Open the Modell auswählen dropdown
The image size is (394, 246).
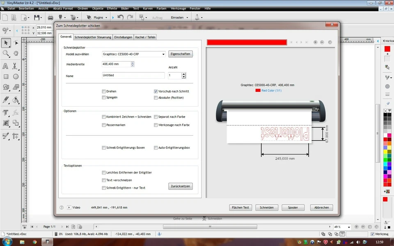click(164, 54)
